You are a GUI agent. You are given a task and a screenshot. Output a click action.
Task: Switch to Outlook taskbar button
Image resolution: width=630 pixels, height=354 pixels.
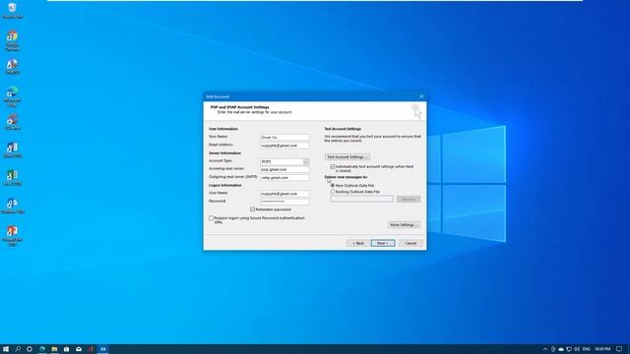pos(102,349)
